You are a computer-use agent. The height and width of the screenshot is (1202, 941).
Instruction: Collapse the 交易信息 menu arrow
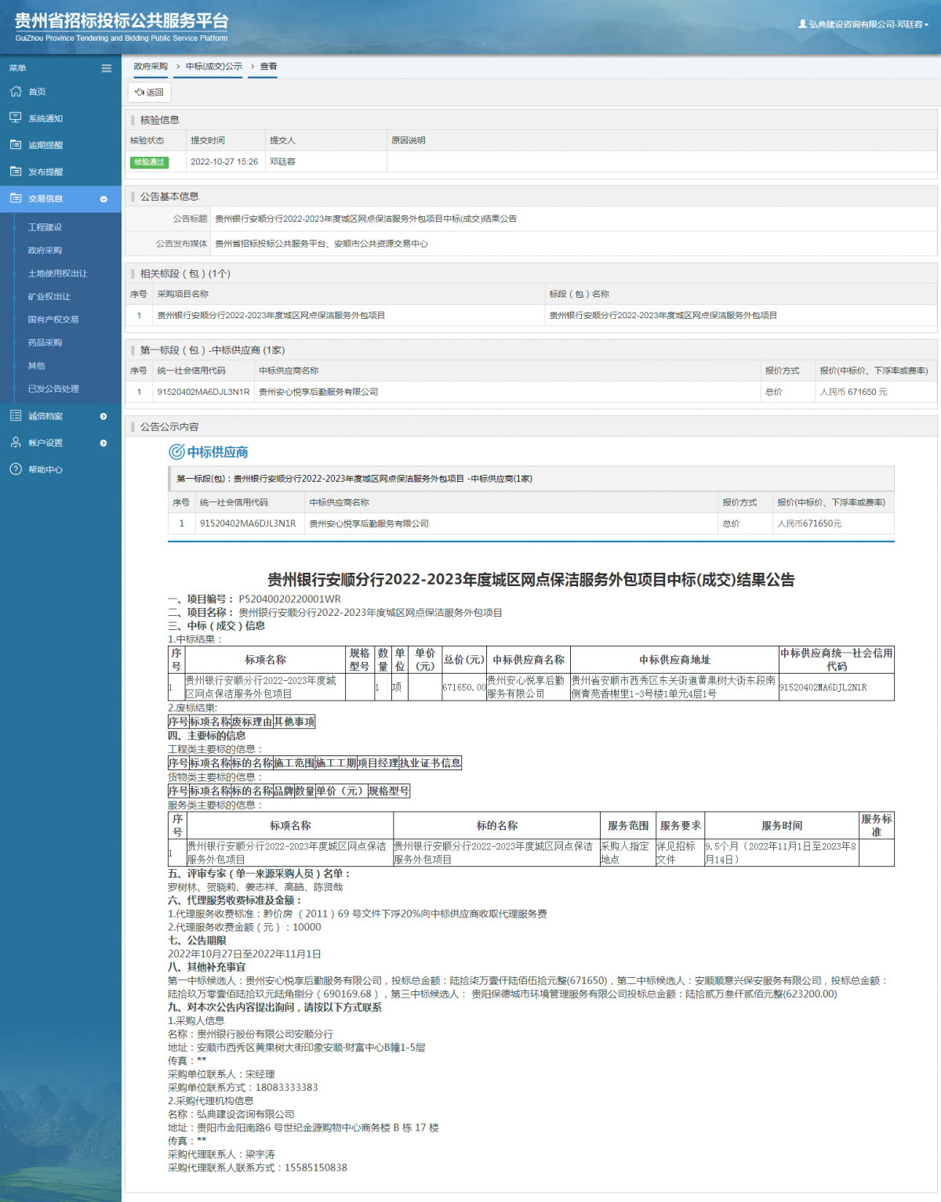click(104, 199)
